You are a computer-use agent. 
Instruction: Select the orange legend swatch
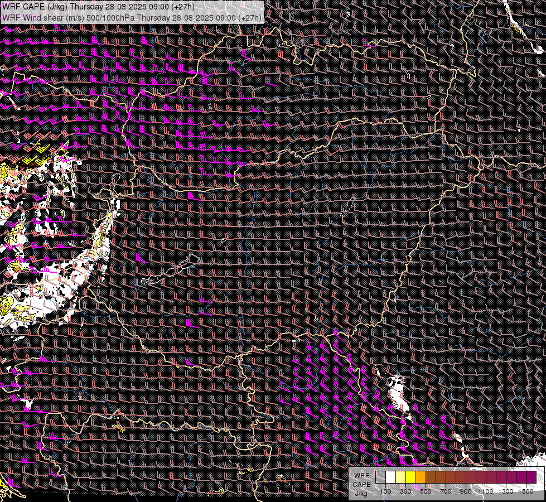tap(421, 477)
